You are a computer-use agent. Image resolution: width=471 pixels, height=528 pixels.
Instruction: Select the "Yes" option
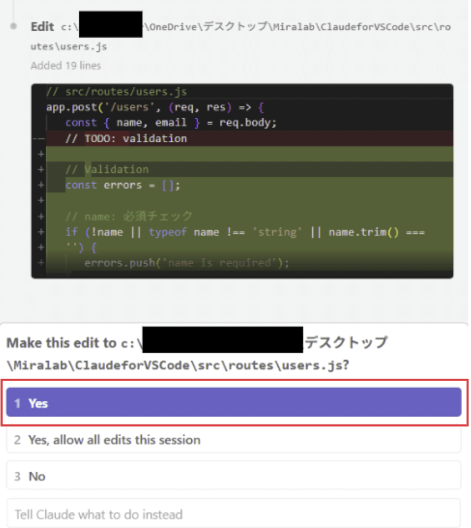tap(234, 403)
